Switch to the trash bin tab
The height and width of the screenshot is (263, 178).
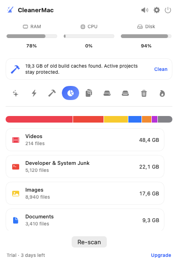pos(144,93)
